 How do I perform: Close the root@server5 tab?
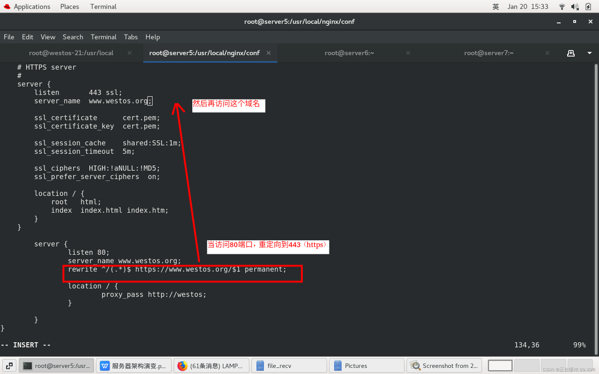269,53
